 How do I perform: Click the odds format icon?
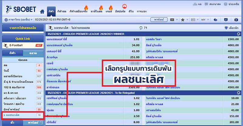(193, 20)
